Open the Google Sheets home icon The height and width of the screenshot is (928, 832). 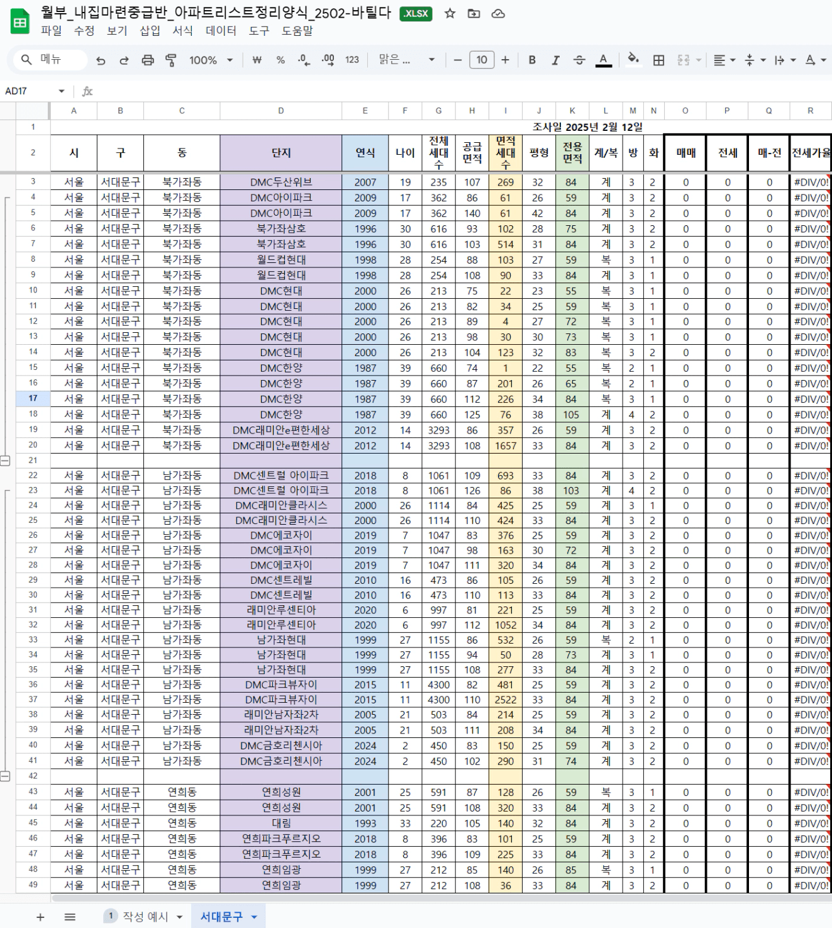19,22
